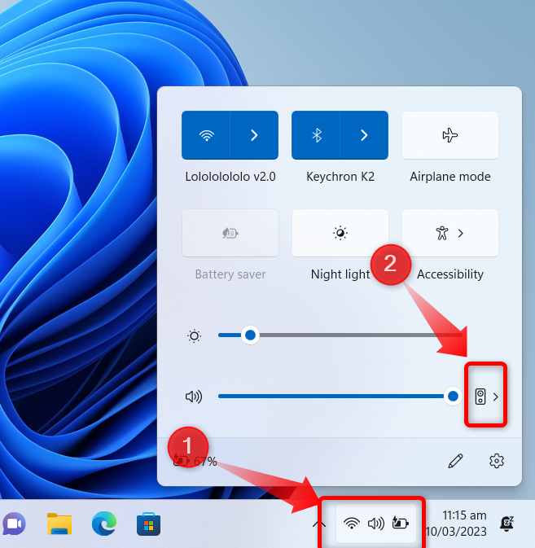Show hidden icons with taskbar chevron
Screen dimensions: 535x548
coord(319,524)
